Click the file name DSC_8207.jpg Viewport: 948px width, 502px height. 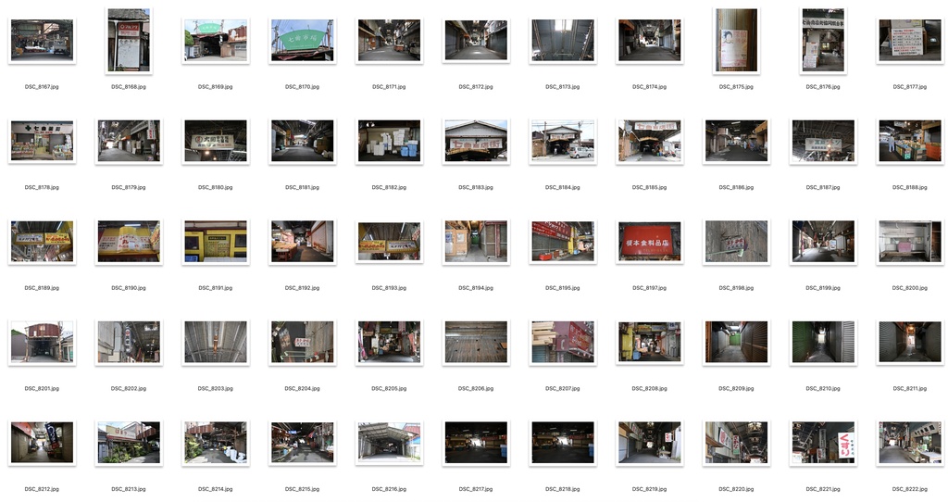click(x=562, y=389)
